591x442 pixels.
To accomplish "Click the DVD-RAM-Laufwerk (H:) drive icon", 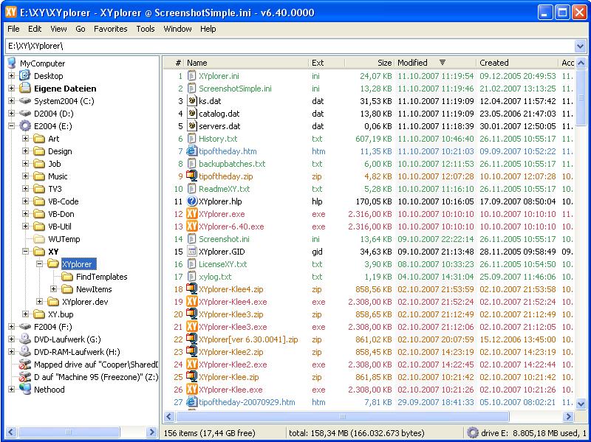I will (25, 352).
